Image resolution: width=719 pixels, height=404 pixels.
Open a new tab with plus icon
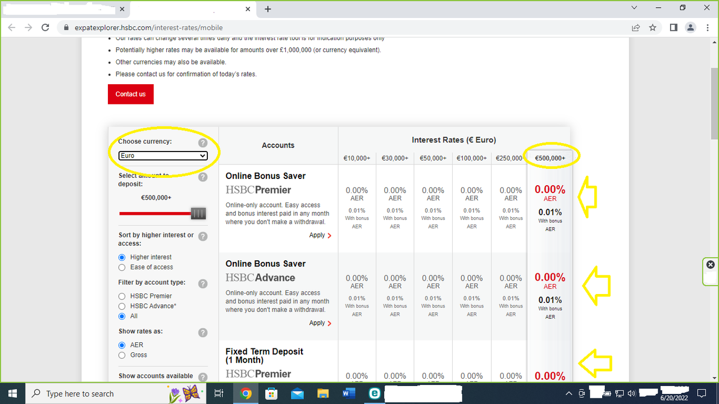(268, 9)
